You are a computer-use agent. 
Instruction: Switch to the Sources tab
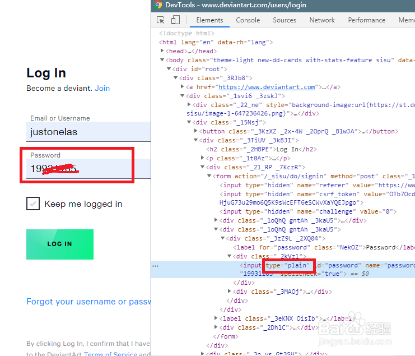(285, 20)
